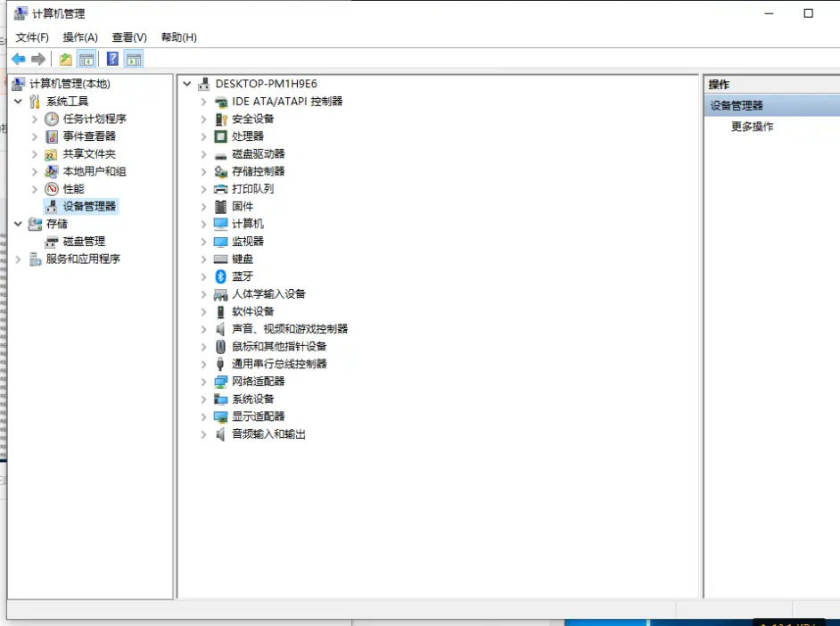The height and width of the screenshot is (626, 840).
Task: Toggle the show/hide console tree toolbar icon
Action: pyautogui.click(x=86, y=59)
